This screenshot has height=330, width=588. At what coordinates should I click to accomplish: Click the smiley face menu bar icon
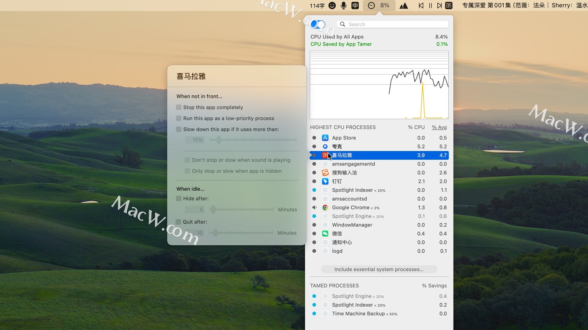(x=332, y=5)
